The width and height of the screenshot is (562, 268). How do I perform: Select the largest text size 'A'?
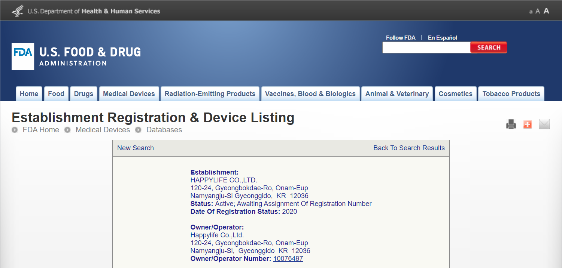pos(546,11)
